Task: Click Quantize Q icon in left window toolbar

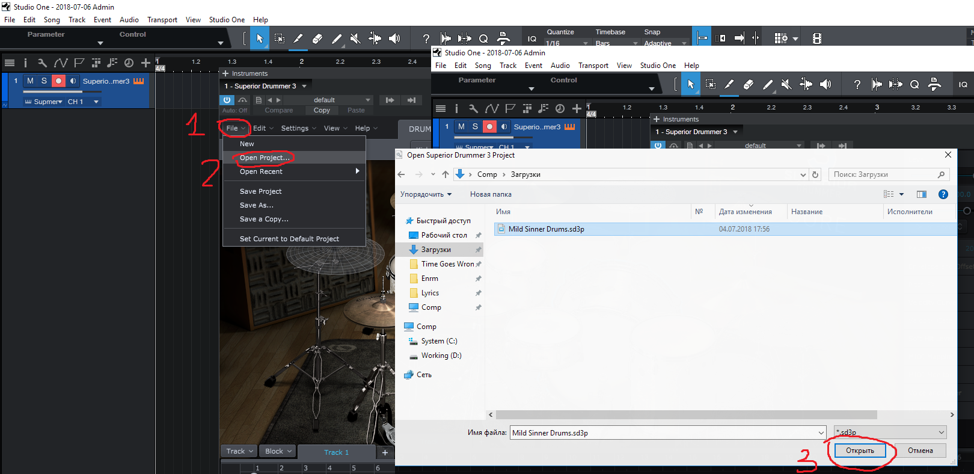Action: click(x=483, y=38)
